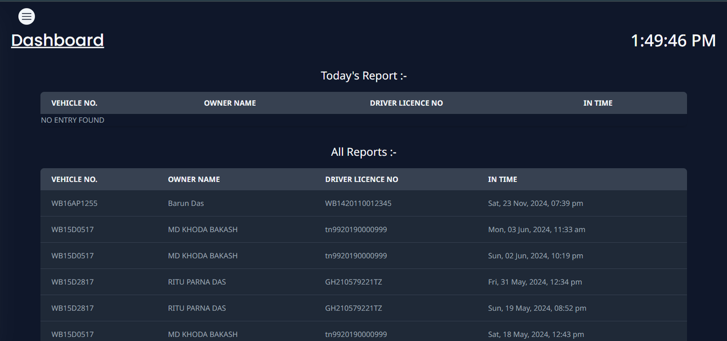Select tn9920190000999 in the 03 Jun row
The height and width of the screenshot is (341, 727).
coord(356,230)
